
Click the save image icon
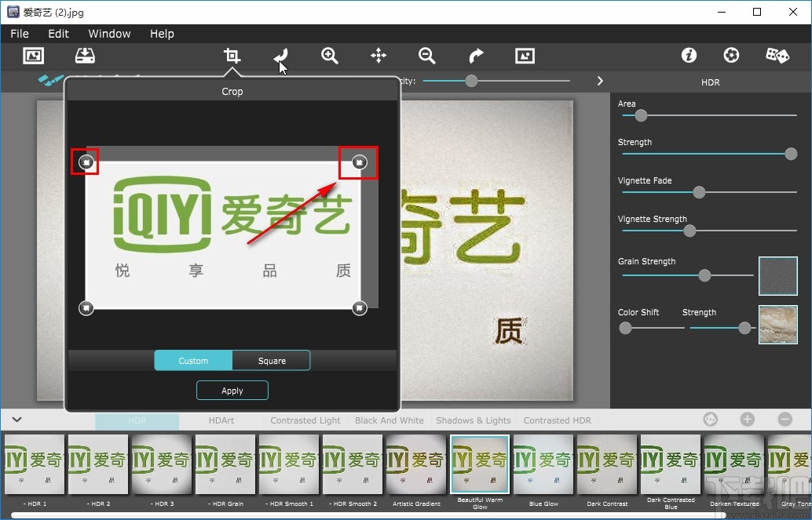[x=85, y=56]
